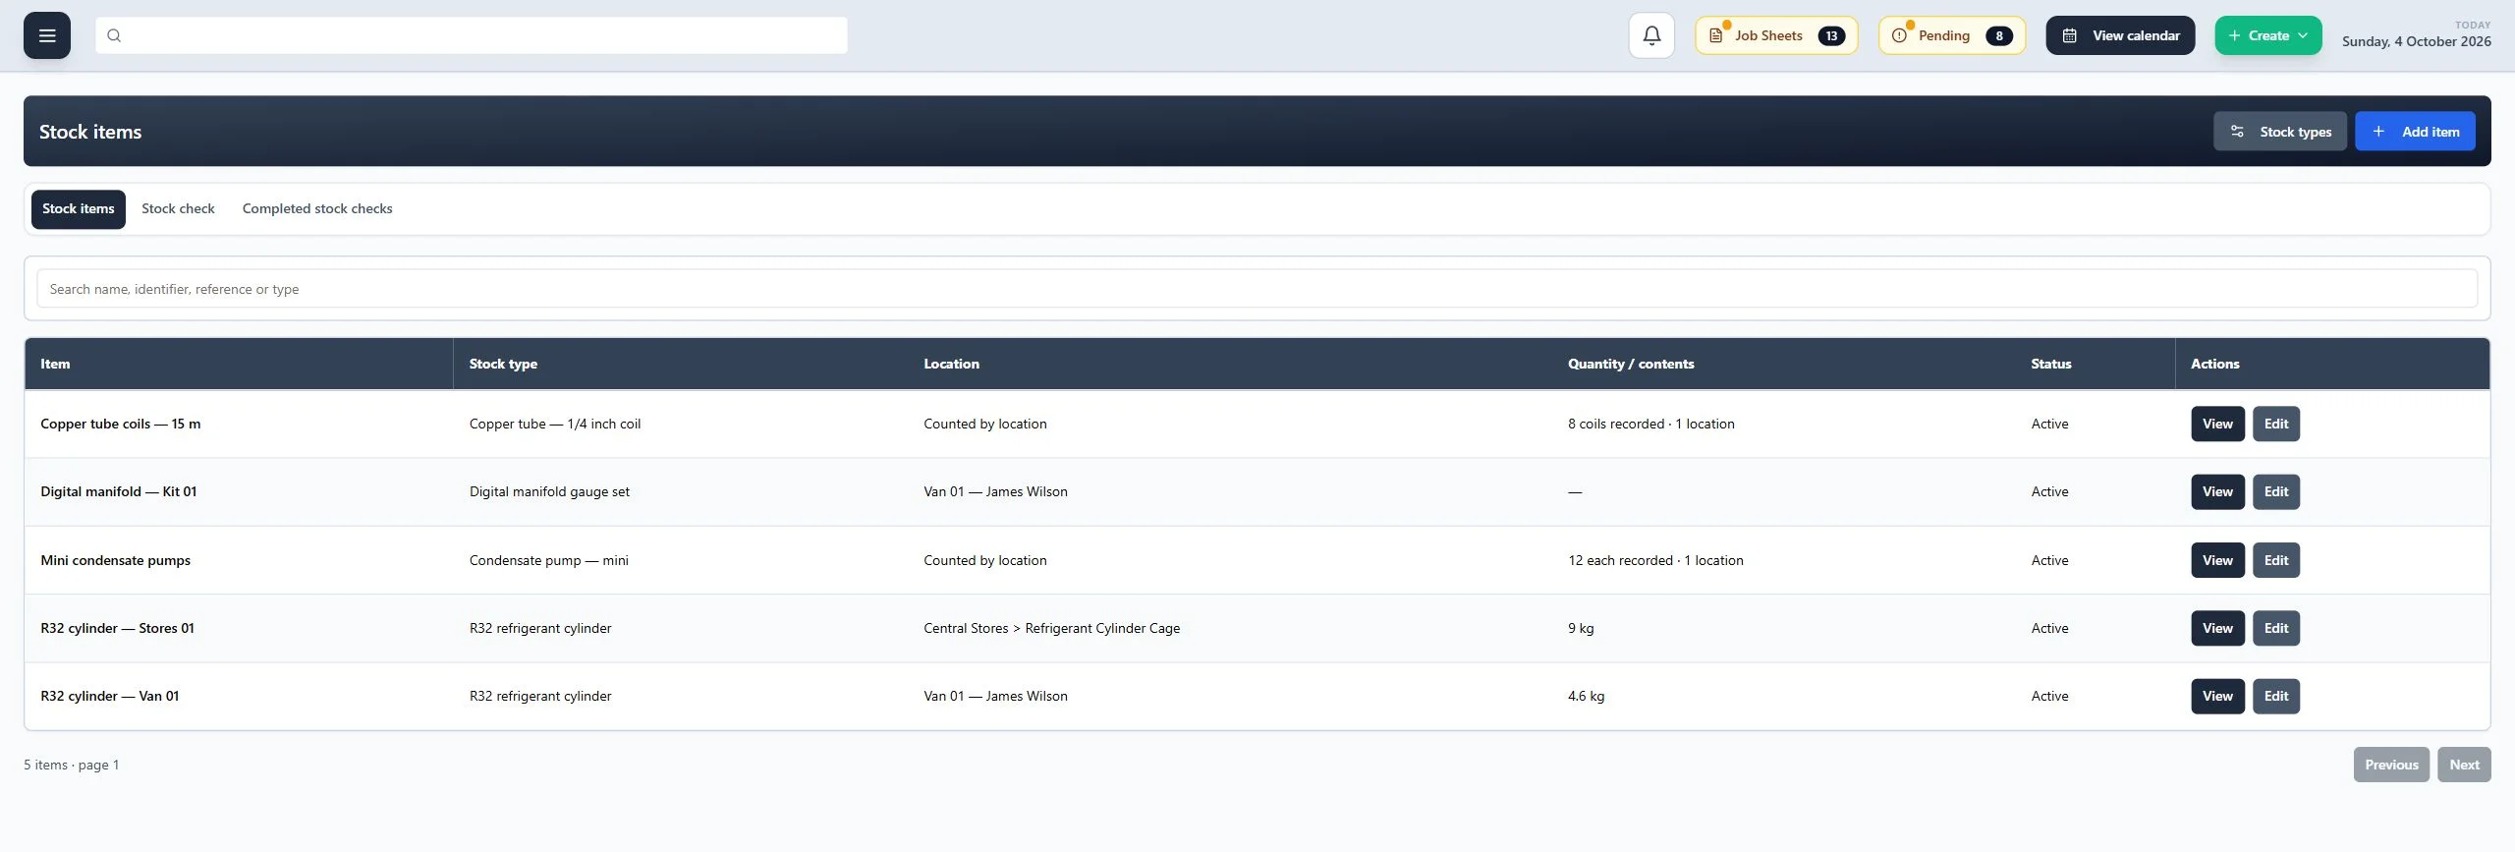View R32 cylinder — Van 01
Viewport: 2515px width, 852px height.
tap(2217, 697)
